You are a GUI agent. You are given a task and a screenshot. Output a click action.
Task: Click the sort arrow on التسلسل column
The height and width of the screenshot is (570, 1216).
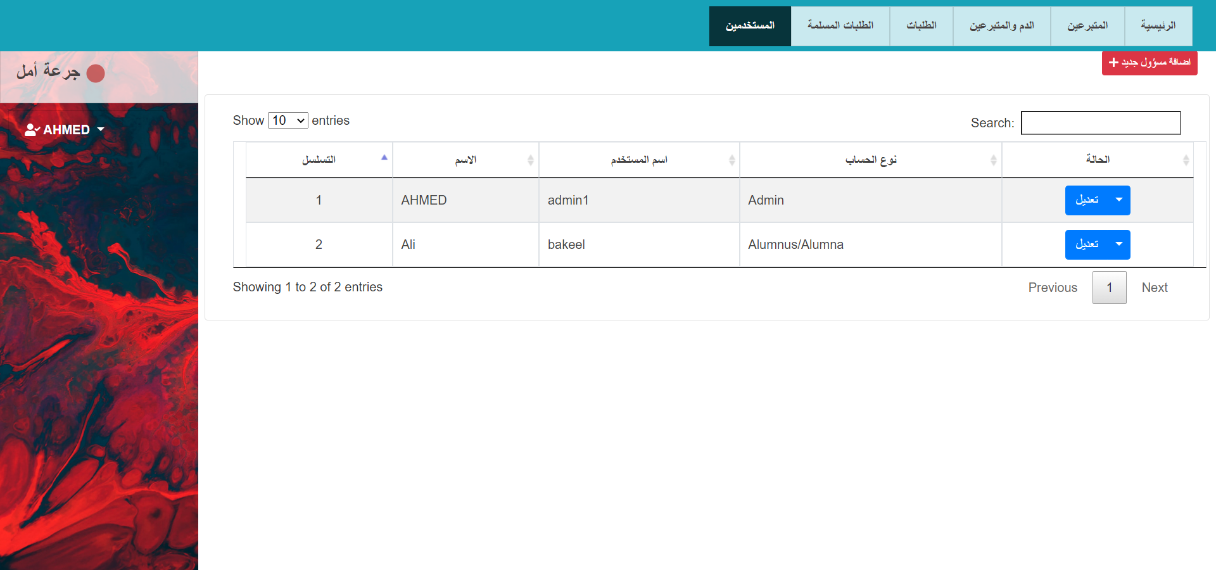(384, 157)
